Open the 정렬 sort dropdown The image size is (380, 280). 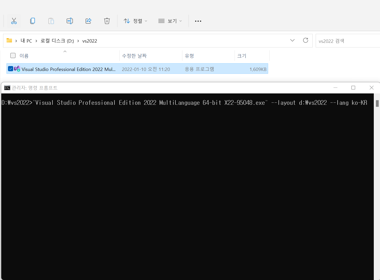click(135, 21)
